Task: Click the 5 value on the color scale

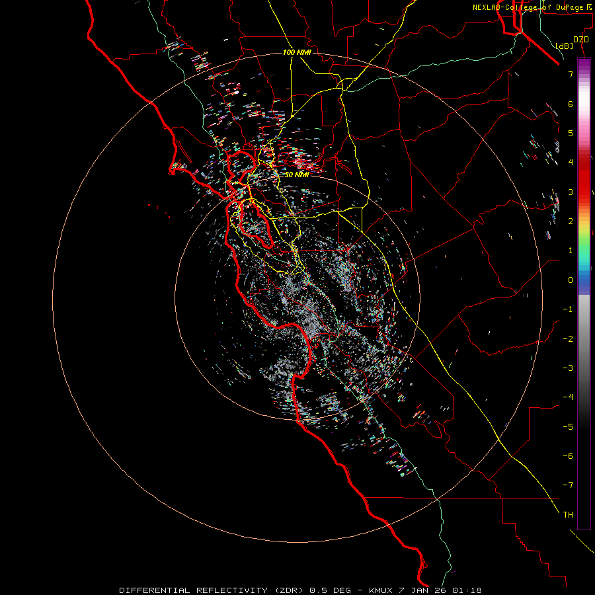Action: point(571,133)
